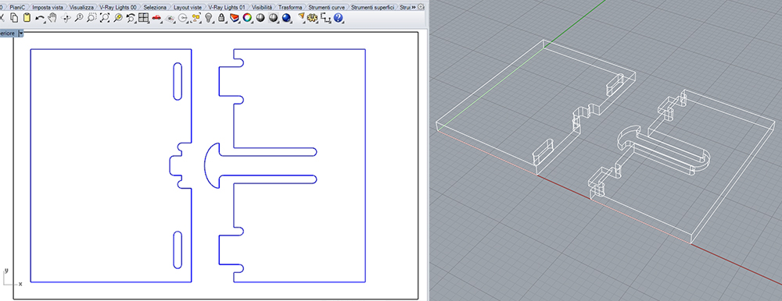Click the Undo arrow icon
The height and width of the screenshot is (301, 782).
click(x=40, y=19)
